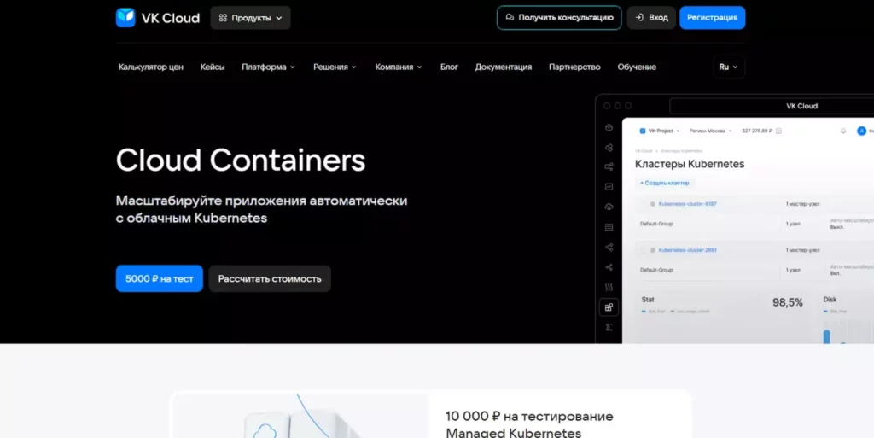Click the Кластеры Kubernetes heading in mockup

click(x=690, y=164)
